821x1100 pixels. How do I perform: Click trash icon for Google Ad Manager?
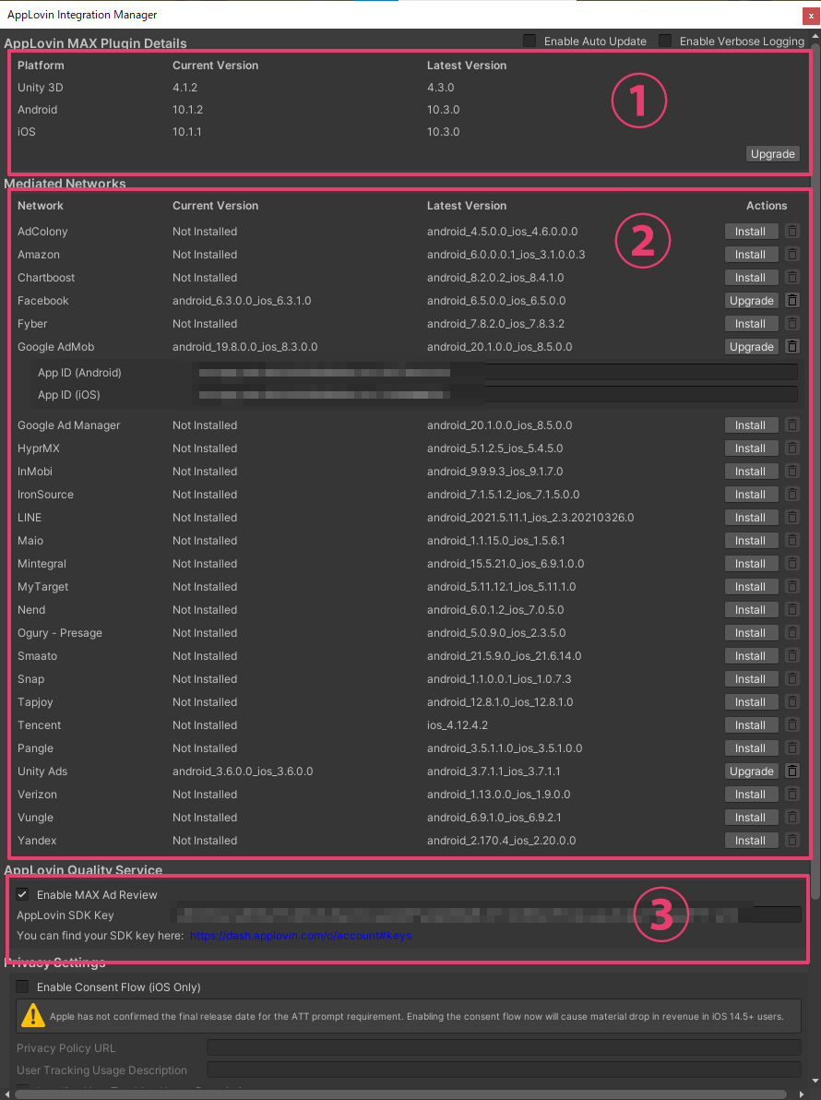[791, 425]
